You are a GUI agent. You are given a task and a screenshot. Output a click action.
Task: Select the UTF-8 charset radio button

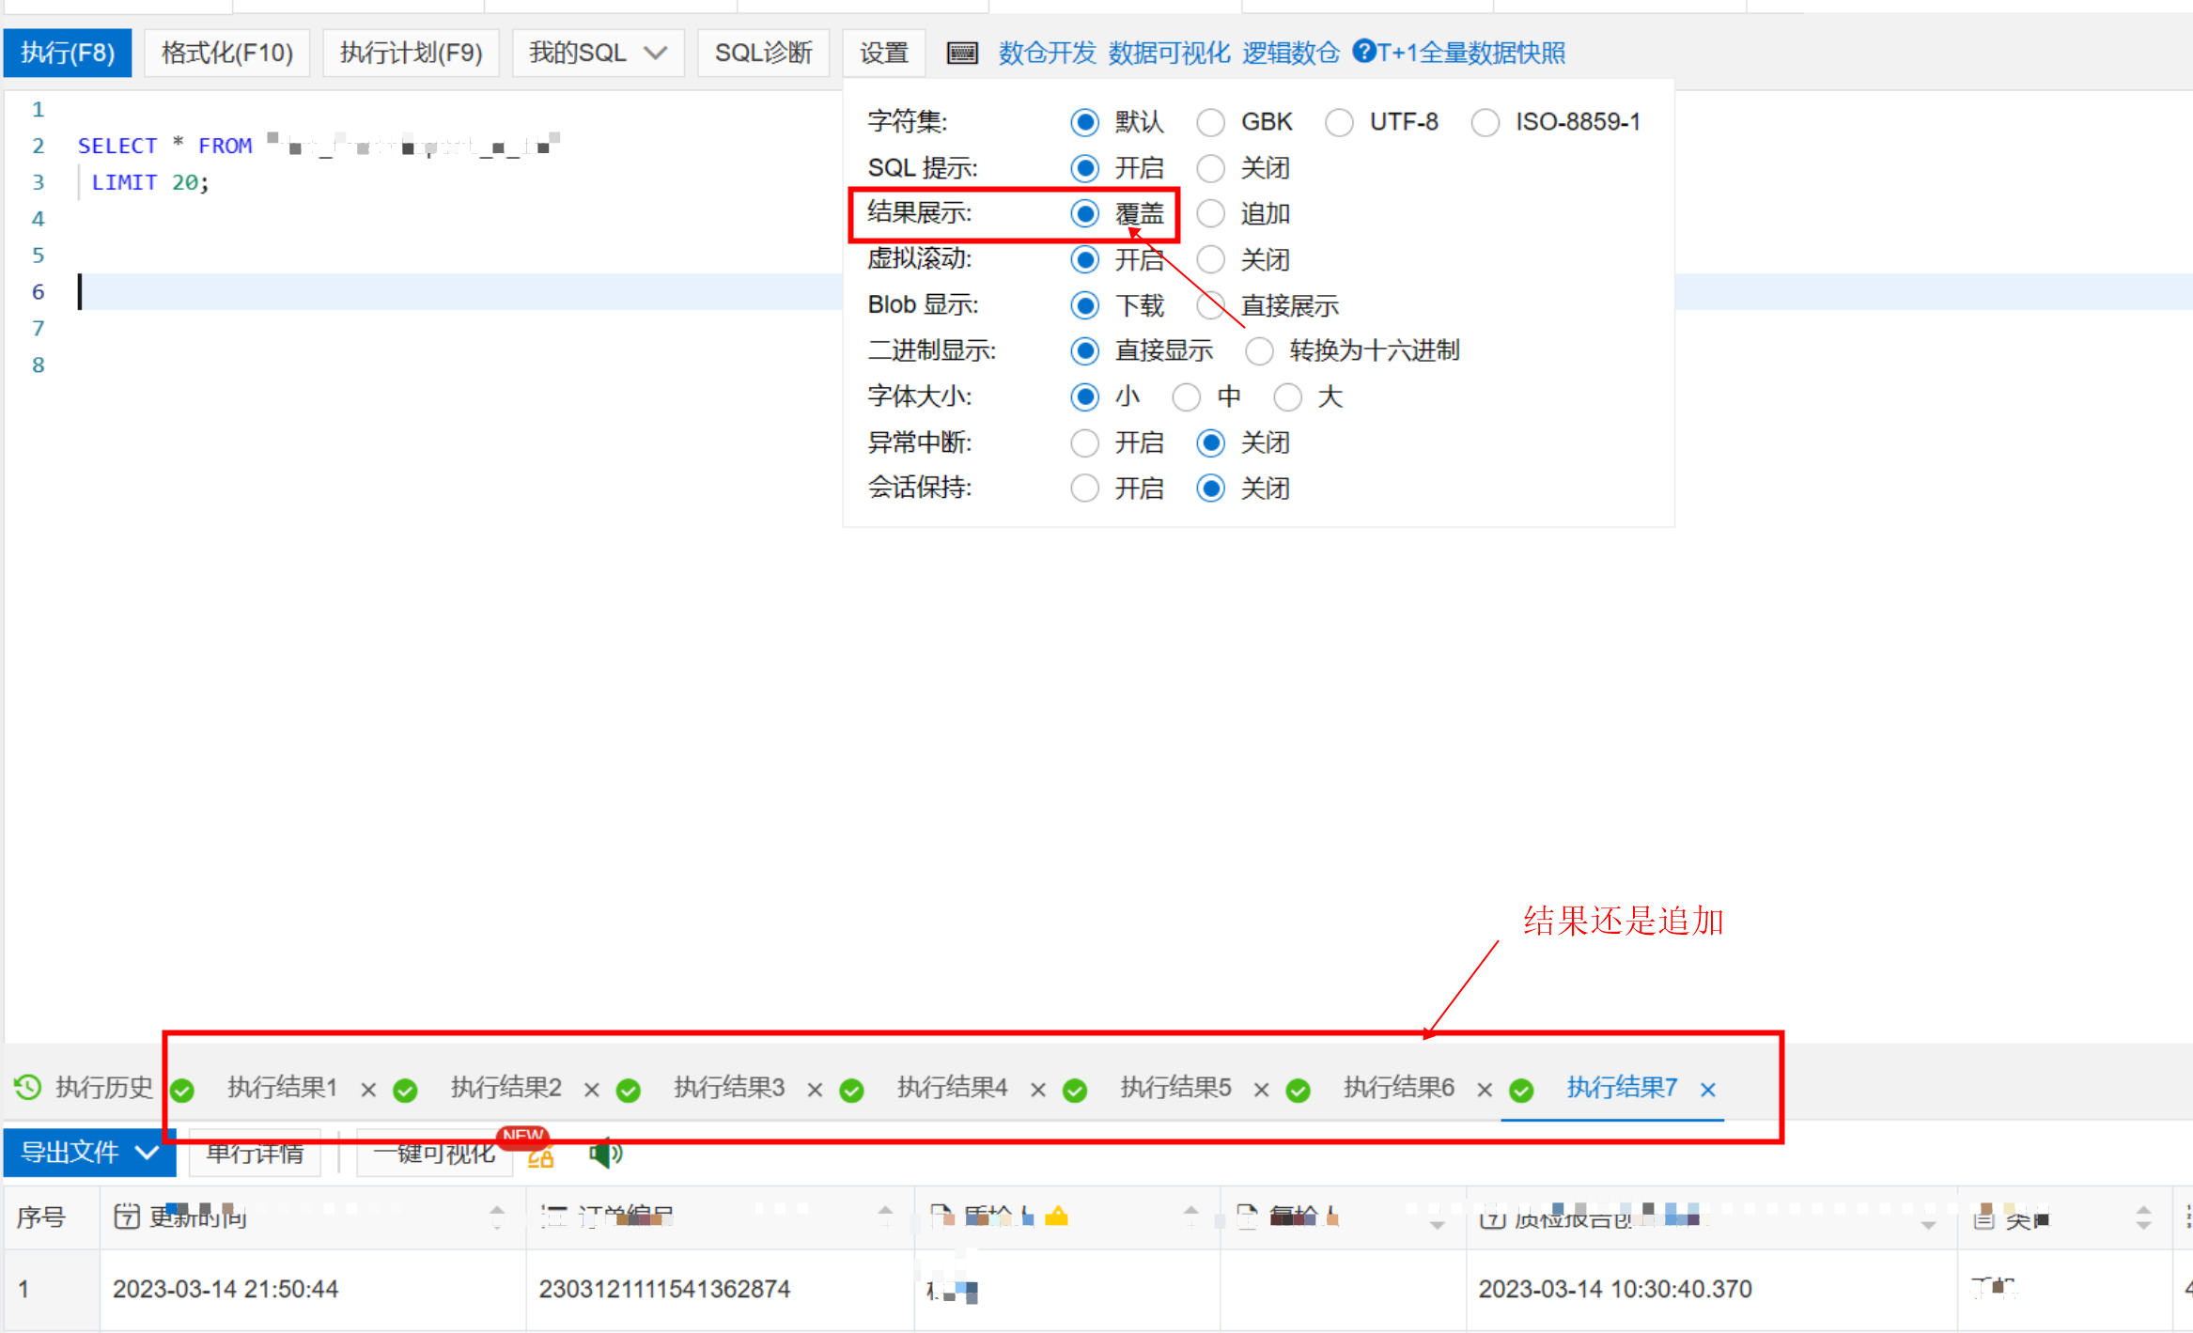tap(1339, 122)
